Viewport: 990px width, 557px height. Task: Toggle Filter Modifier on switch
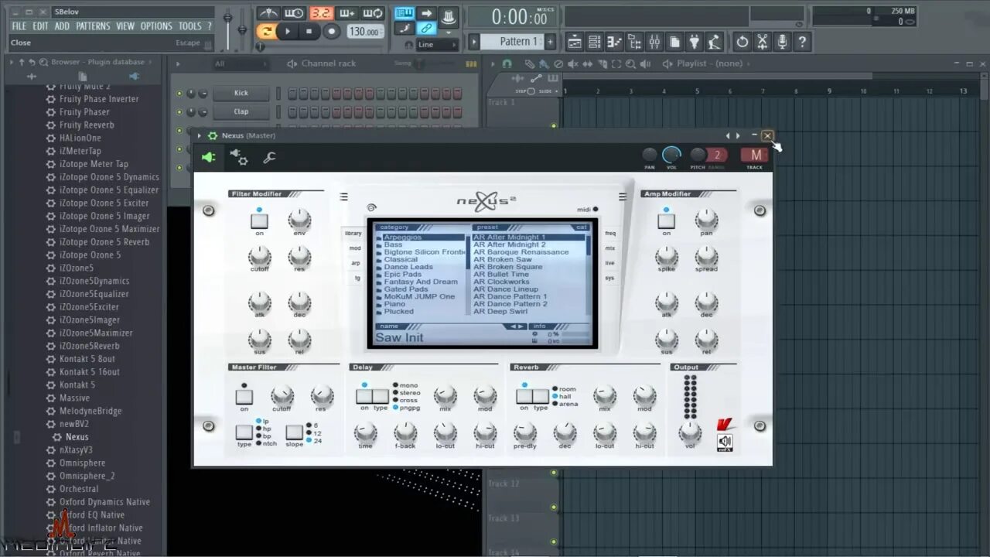259,220
